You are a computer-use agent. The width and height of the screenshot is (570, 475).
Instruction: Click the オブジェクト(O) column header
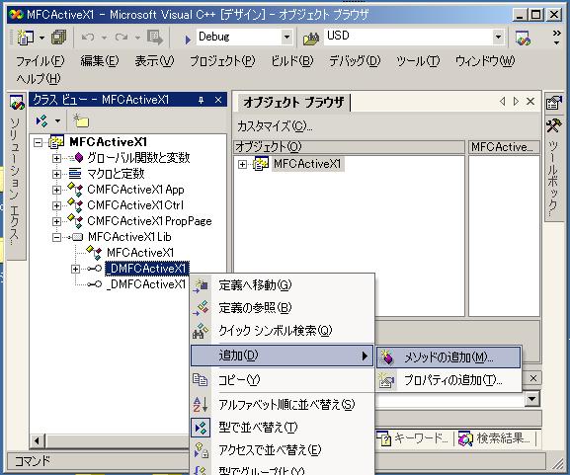349,147
